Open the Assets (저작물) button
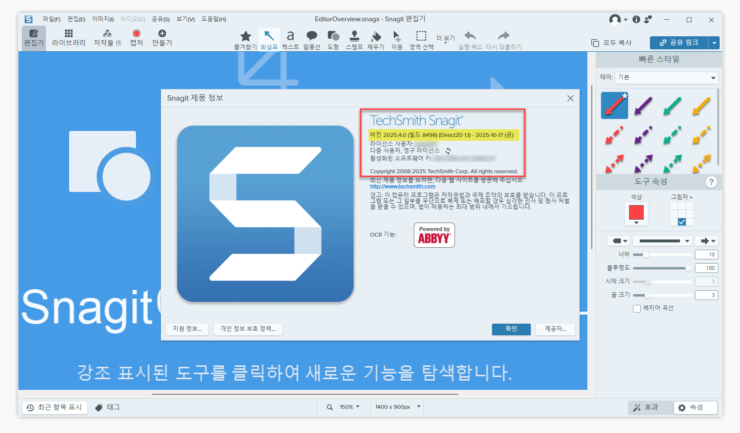Screen dimensions: 740x433 [108, 38]
